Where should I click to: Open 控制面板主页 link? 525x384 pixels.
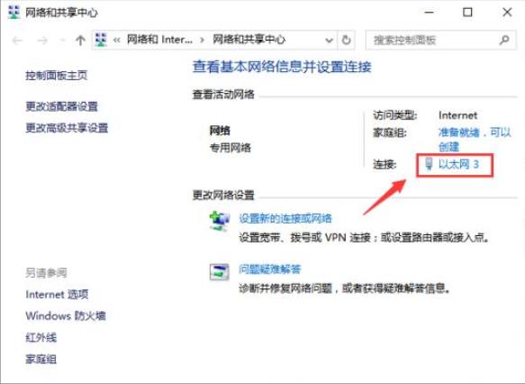(57, 75)
